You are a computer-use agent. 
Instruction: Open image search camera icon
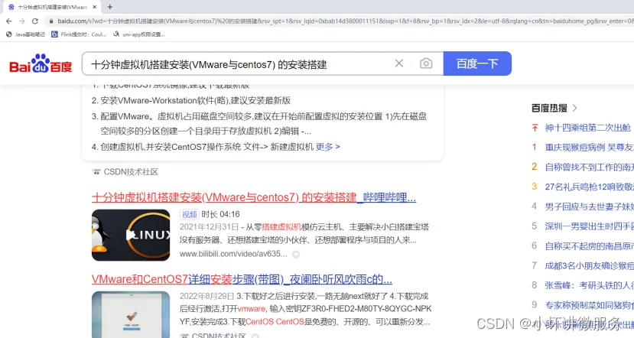pyautogui.click(x=426, y=63)
